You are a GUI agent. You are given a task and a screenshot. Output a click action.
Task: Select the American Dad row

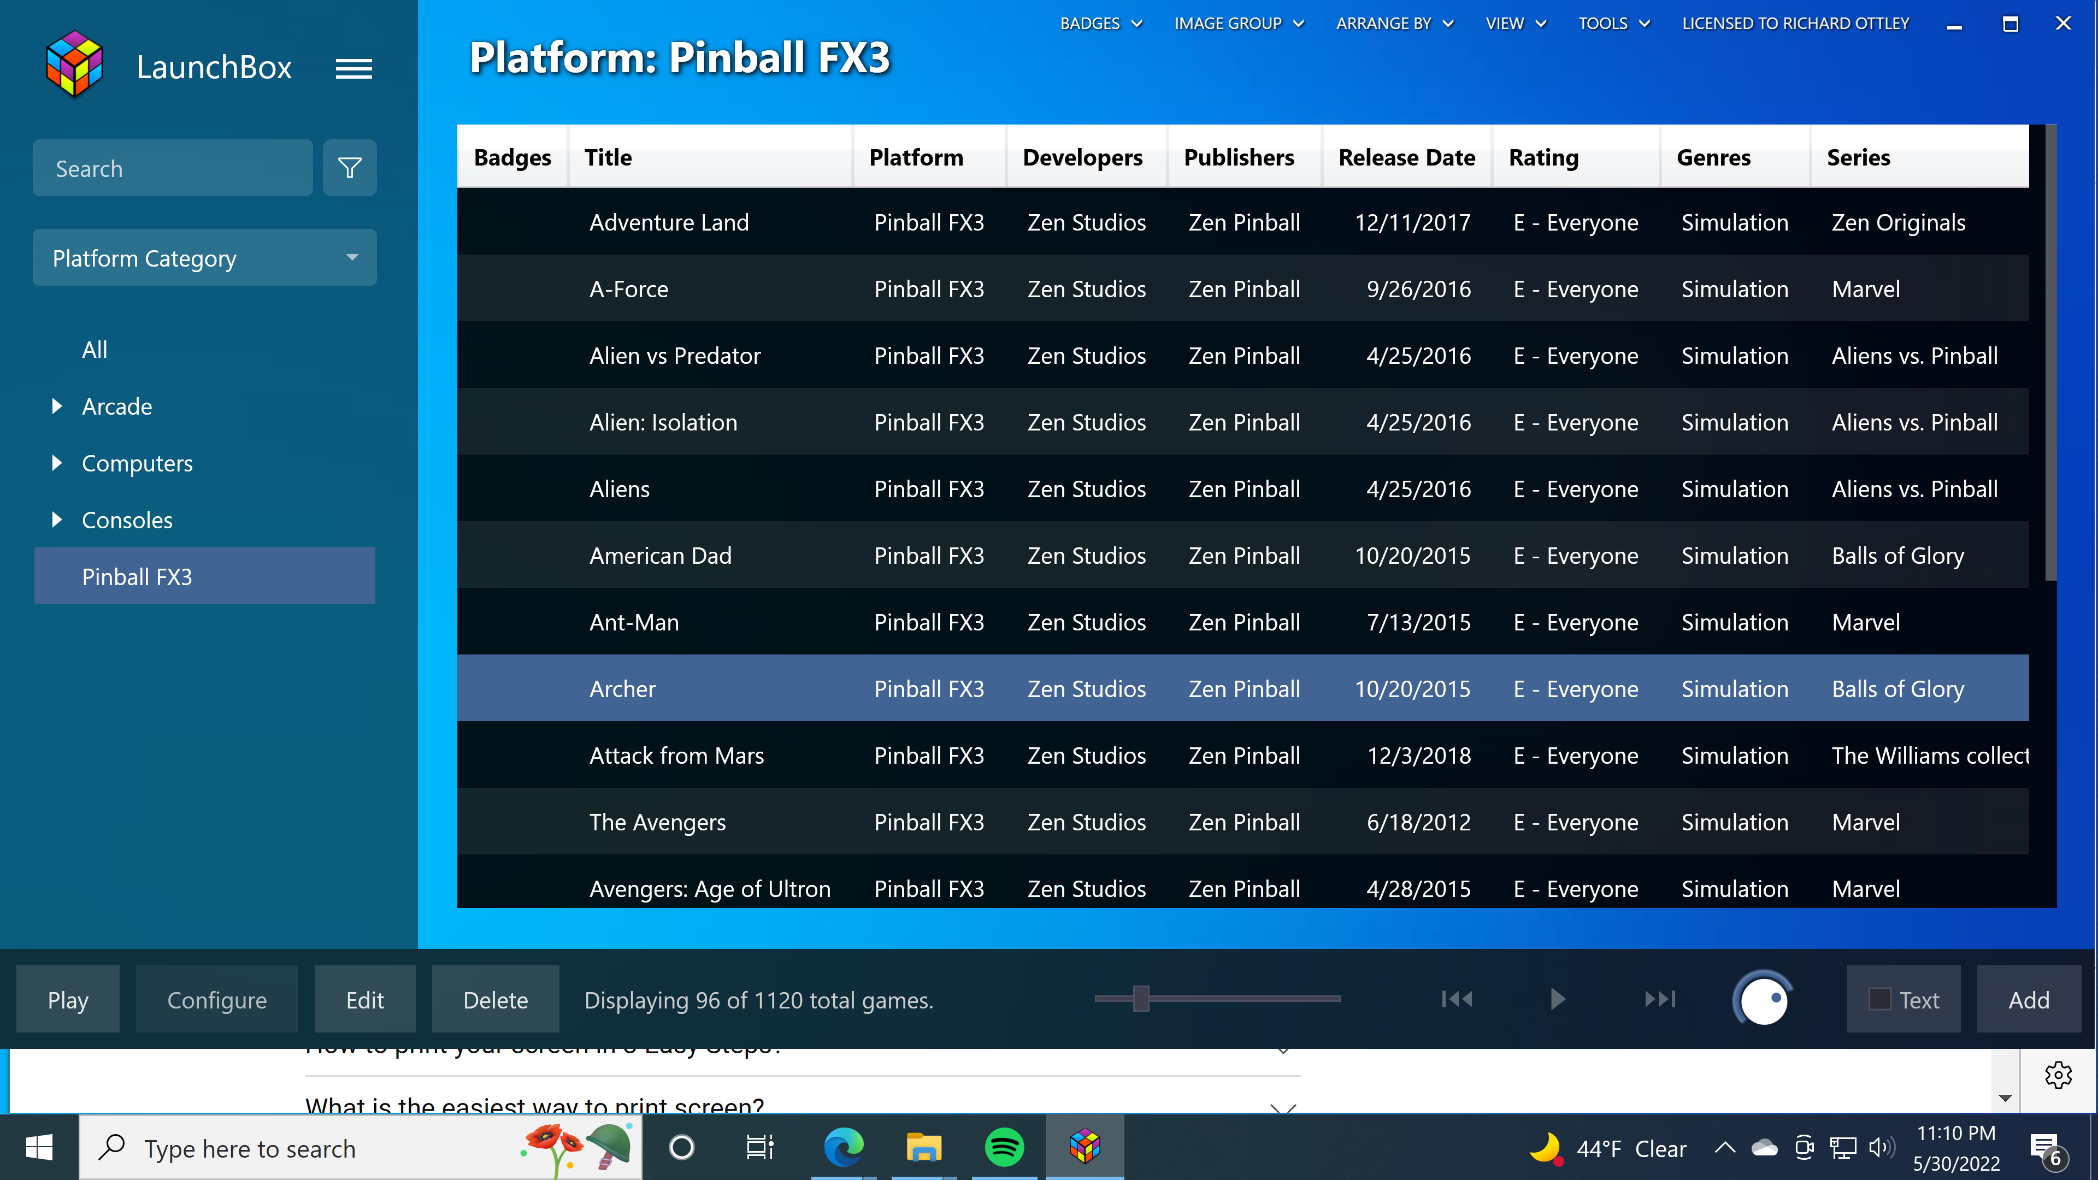(x=1243, y=554)
